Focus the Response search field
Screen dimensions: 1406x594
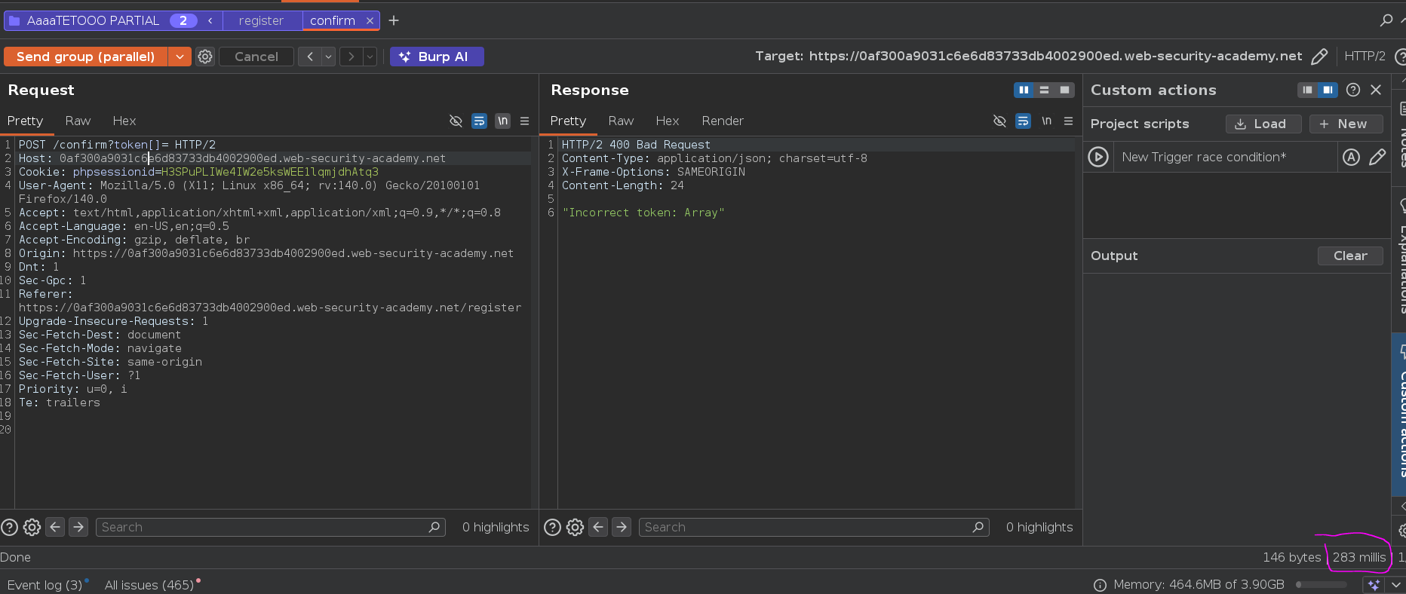pyautogui.click(x=814, y=527)
